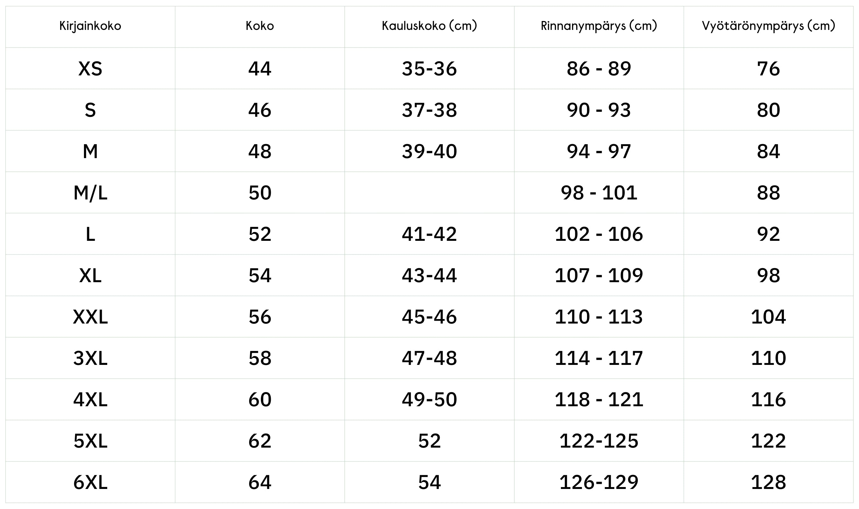The width and height of the screenshot is (859, 509).
Task: Select the XS size label cell
Action: (x=90, y=69)
